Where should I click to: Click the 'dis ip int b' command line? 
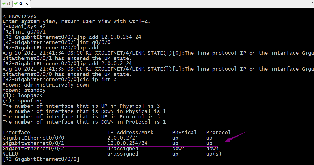pos(59,80)
